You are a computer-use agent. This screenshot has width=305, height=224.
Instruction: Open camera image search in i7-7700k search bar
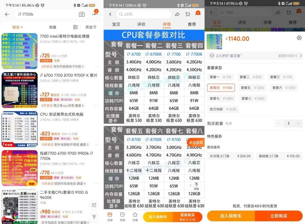[x=82, y=14]
